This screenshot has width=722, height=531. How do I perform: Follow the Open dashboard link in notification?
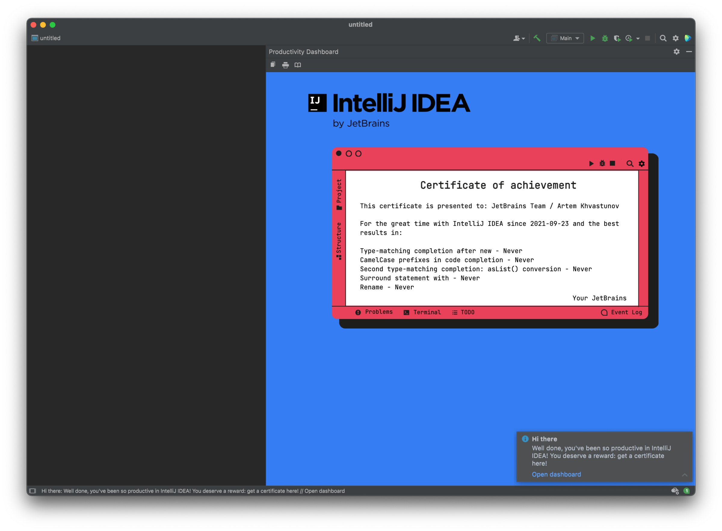click(x=556, y=474)
